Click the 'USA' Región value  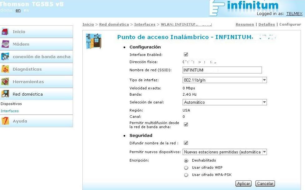click(186, 110)
